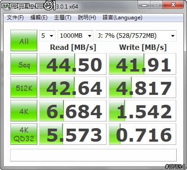Screen dimensions: 187x170
Task: Start the 4K benchmark test
Action: click(x=24, y=111)
